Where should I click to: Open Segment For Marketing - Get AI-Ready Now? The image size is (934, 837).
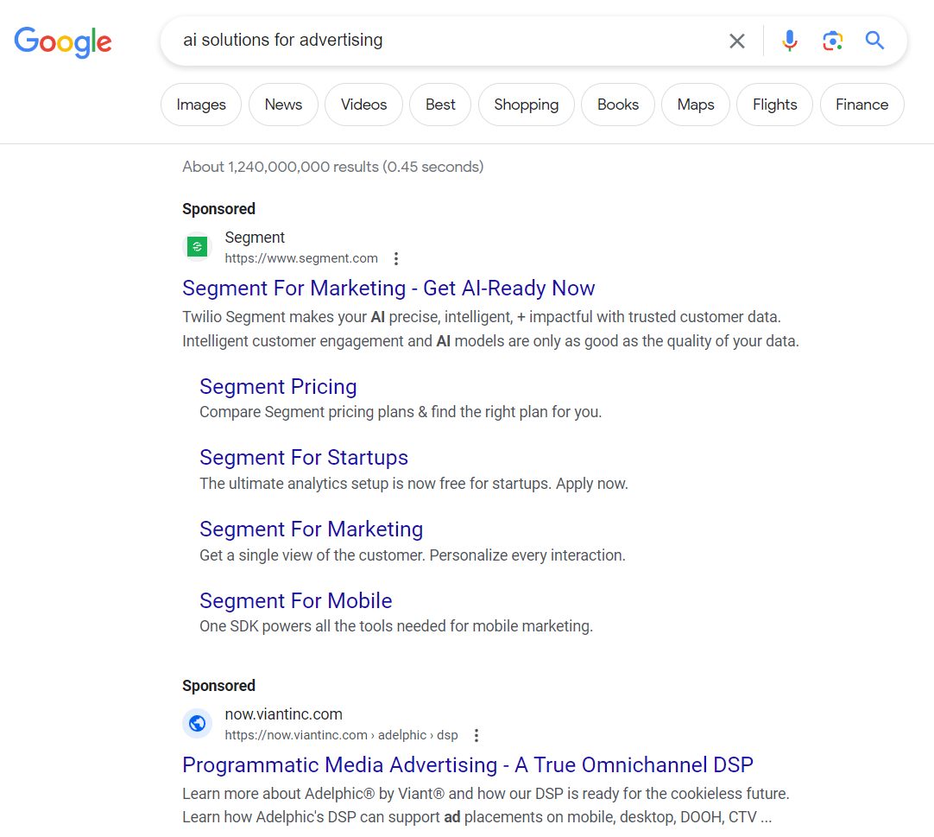coord(388,288)
